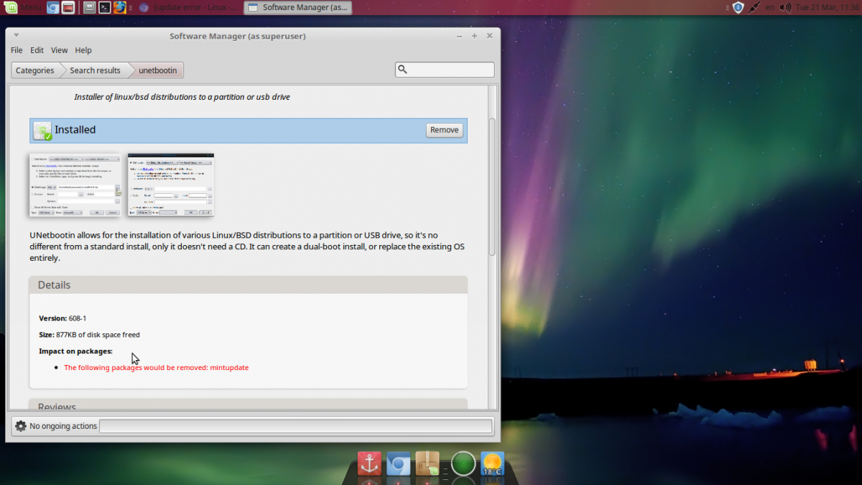The width and height of the screenshot is (862, 485).
Task: Click the Reviews section header
Action: 249,405
